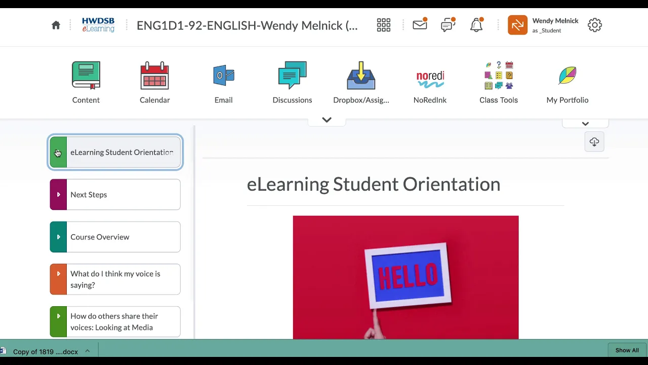
Task: Expand the Course Overview module arrow
Action: coord(58,237)
